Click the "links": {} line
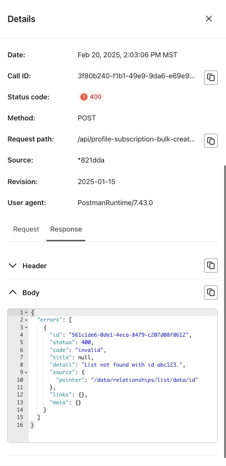The image size is (226, 466). coord(68,395)
